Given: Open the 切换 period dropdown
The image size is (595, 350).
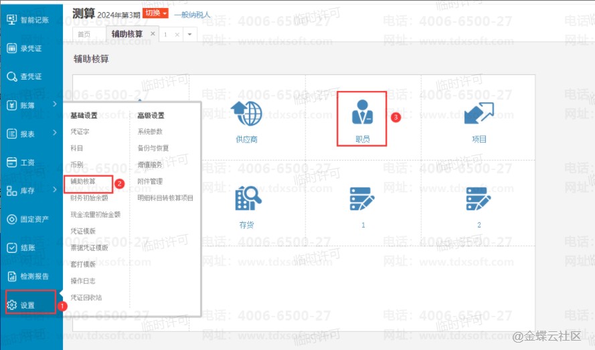Looking at the screenshot, I should coord(155,13).
